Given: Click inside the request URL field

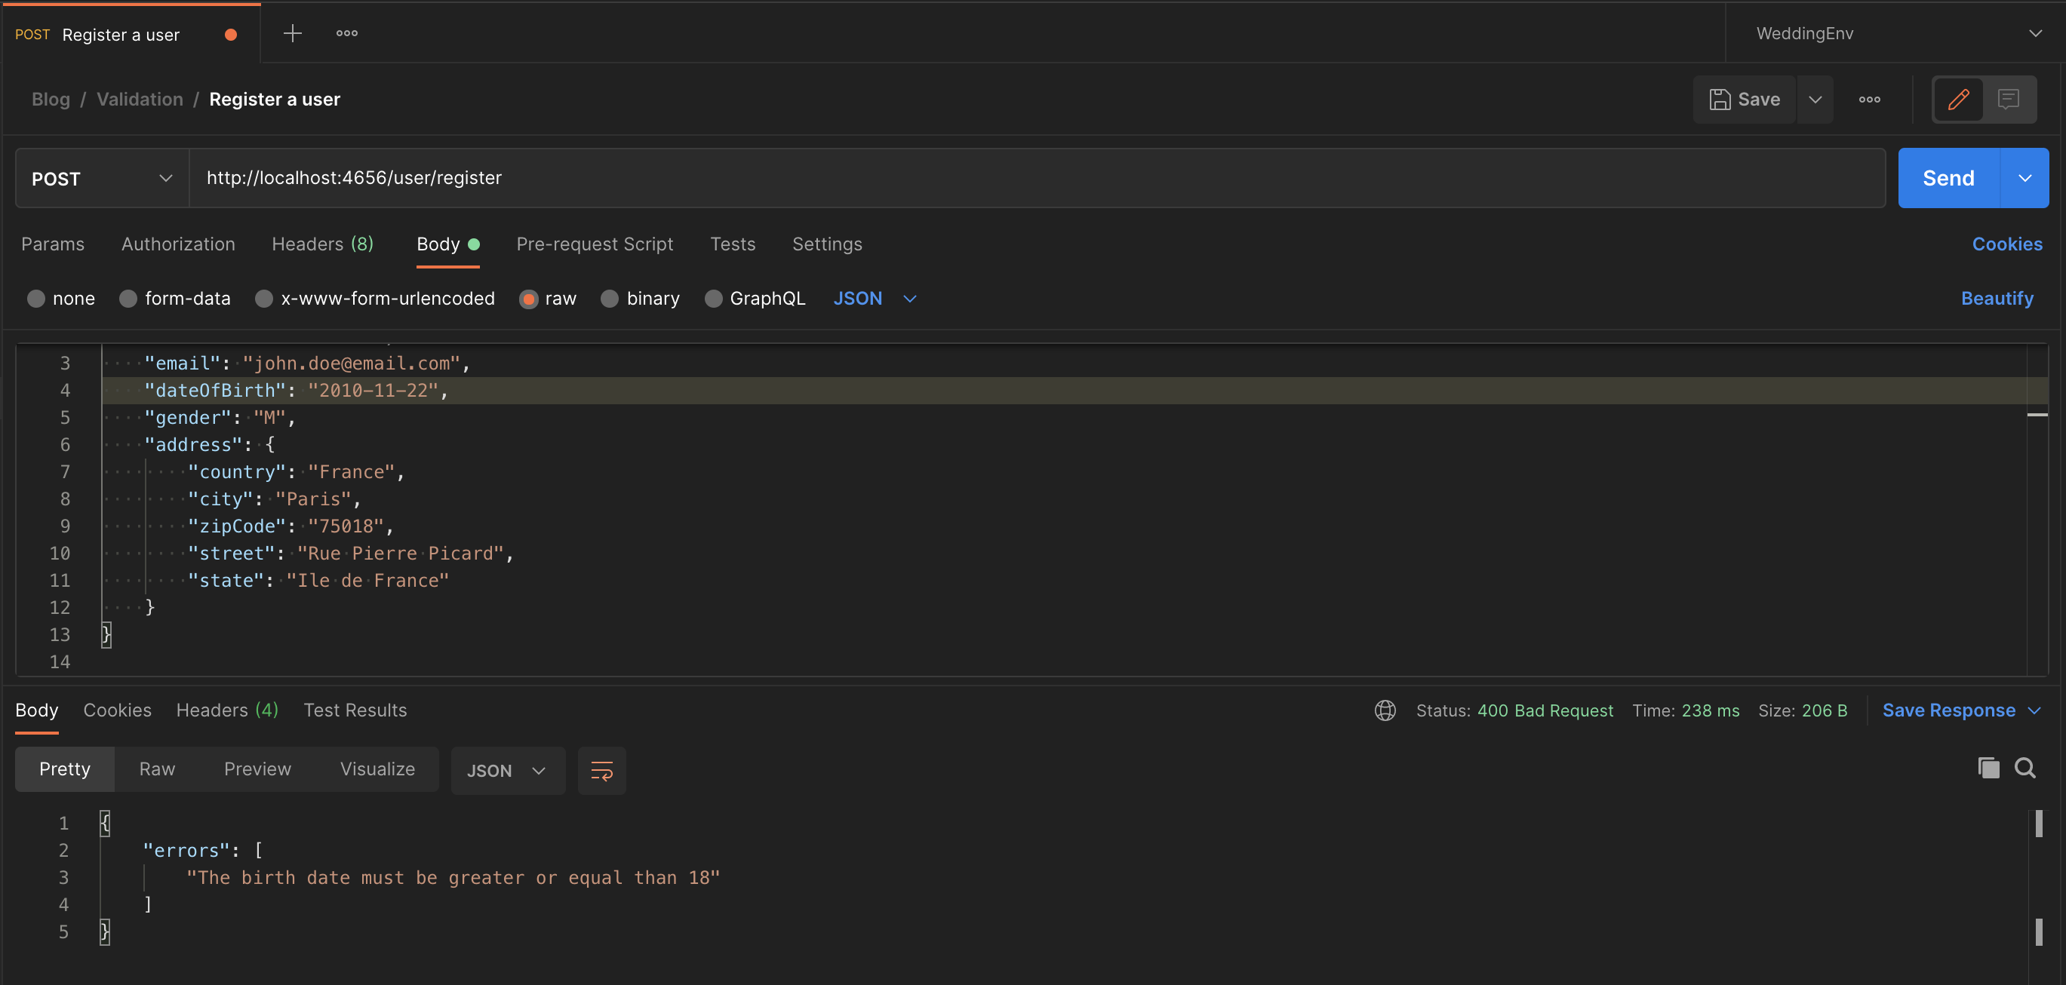Looking at the screenshot, I should click(722, 178).
